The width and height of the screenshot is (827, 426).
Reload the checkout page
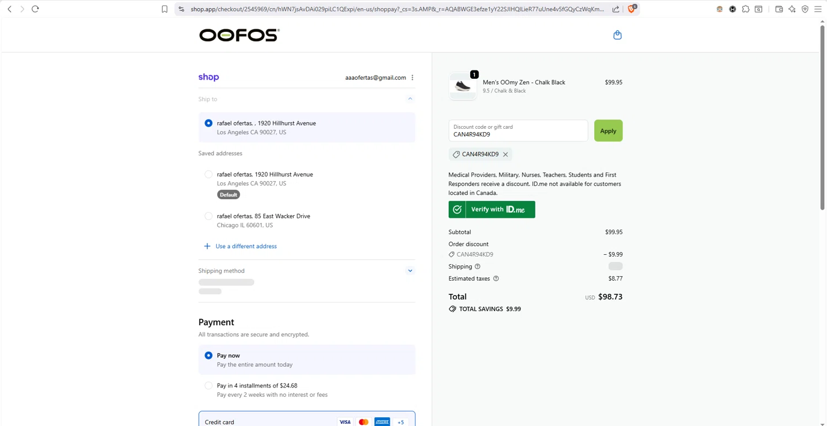point(35,9)
